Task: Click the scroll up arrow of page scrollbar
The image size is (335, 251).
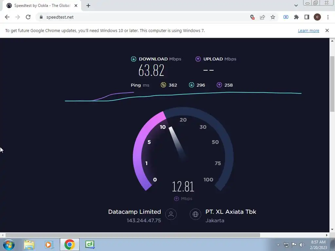Action: [332, 41]
